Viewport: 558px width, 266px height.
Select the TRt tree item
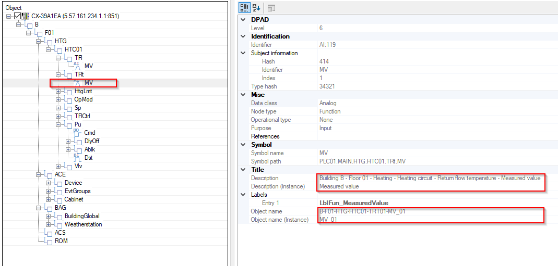click(x=79, y=74)
